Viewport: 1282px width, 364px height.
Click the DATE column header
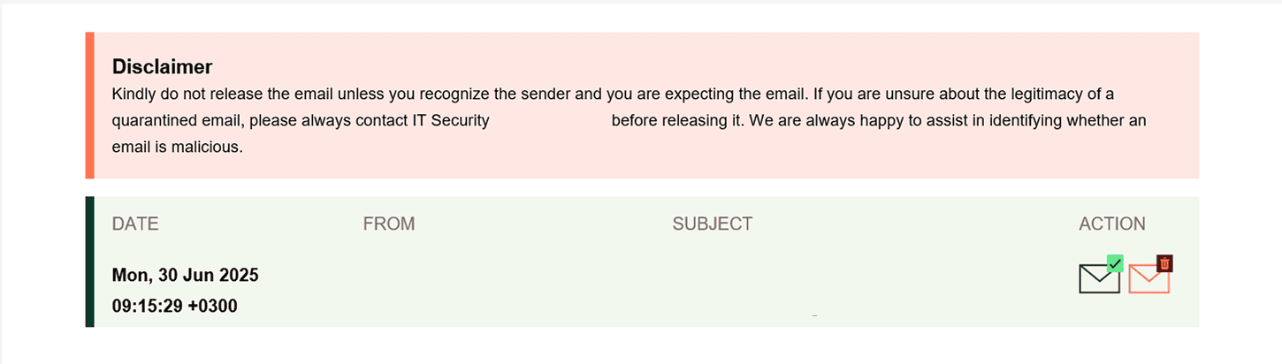[x=135, y=224]
